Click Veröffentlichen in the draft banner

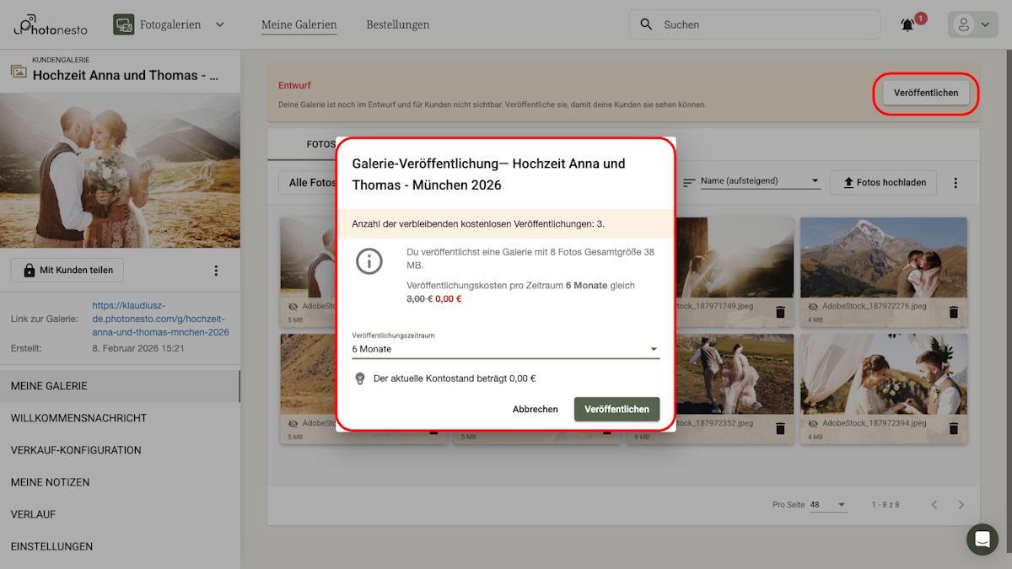click(x=926, y=93)
